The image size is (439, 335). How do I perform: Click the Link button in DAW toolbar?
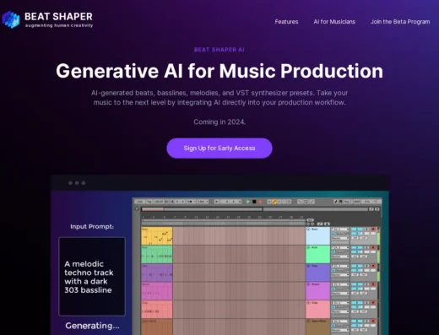click(x=139, y=202)
